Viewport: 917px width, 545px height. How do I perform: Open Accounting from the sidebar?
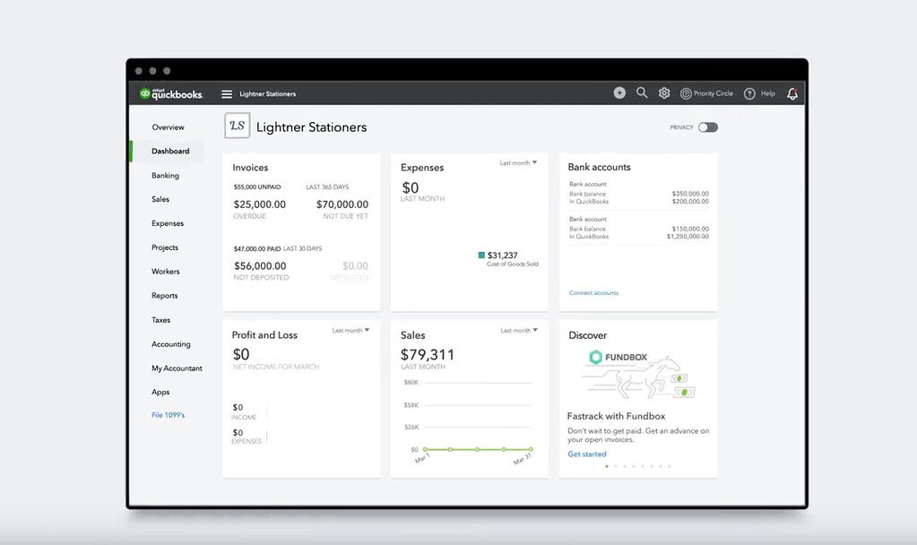(x=171, y=344)
